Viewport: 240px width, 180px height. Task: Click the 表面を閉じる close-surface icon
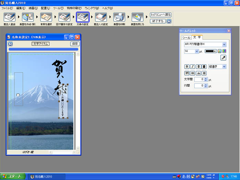coord(137,17)
